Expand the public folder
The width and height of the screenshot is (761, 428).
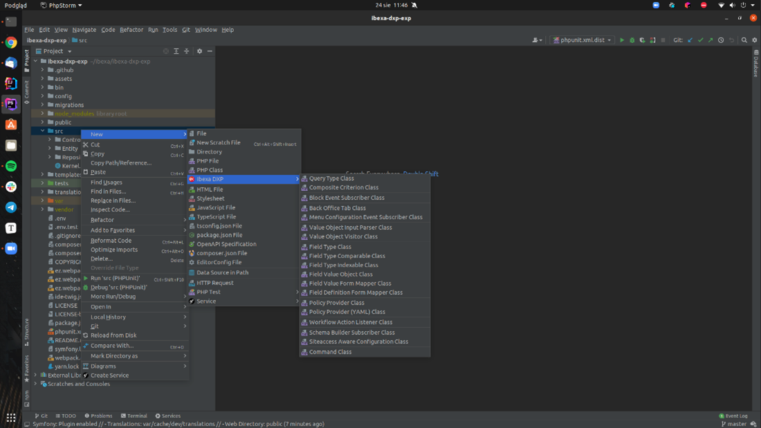point(43,122)
